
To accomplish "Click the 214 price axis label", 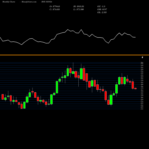I will pyautogui.click(x=142, y=109).
